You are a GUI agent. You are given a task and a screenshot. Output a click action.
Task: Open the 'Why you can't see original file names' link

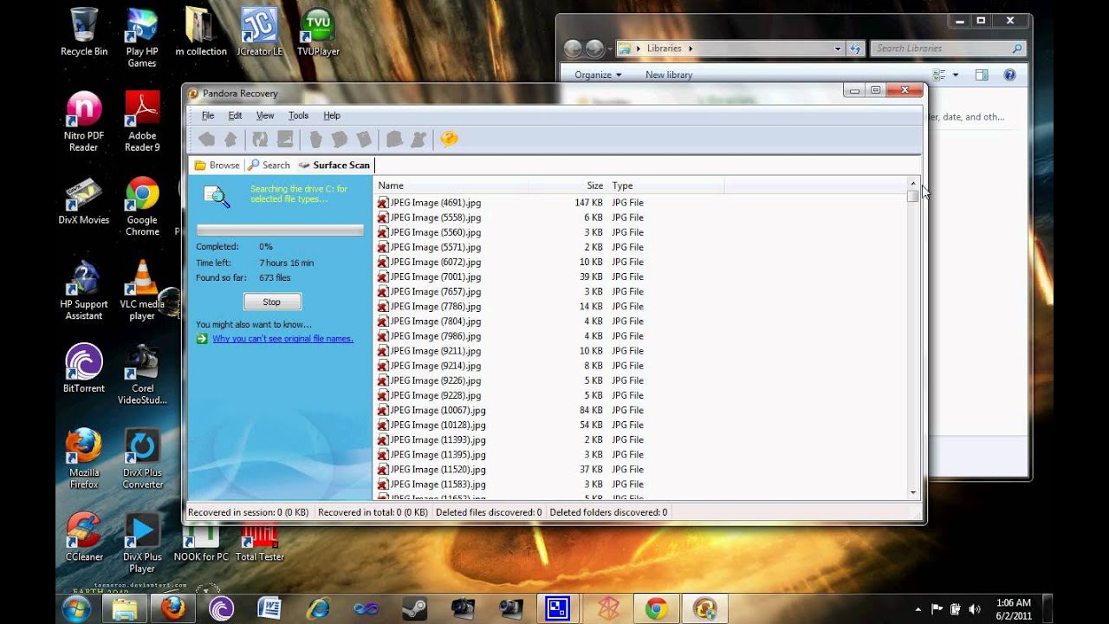(282, 339)
